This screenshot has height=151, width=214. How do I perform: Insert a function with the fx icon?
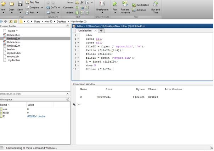pyautogui.click(x=82, y=2)
